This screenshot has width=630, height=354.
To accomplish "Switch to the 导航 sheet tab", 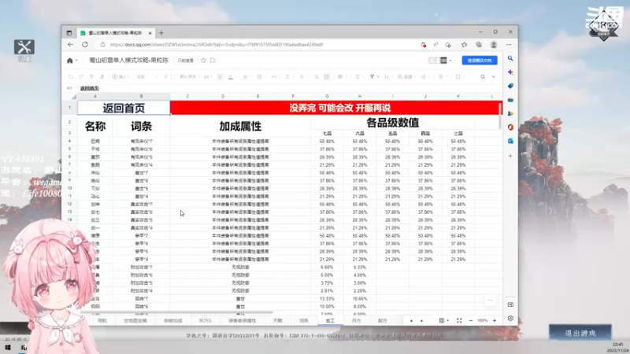I will pos(102,321).
